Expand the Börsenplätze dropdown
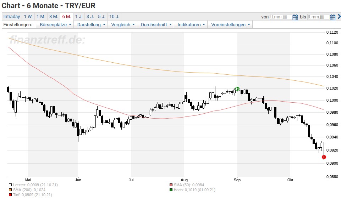The height and width of the screenshot is (199, 341). (55, 25)
